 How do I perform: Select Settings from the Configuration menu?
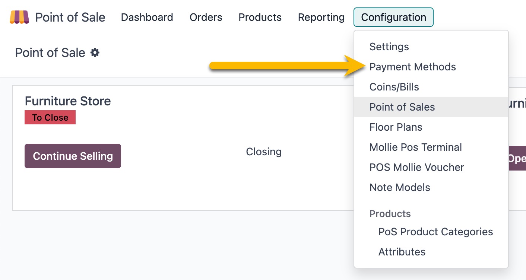point(389,47)
